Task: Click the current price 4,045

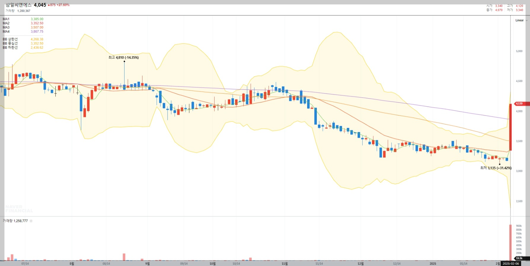Action: (x=40, y=5)
